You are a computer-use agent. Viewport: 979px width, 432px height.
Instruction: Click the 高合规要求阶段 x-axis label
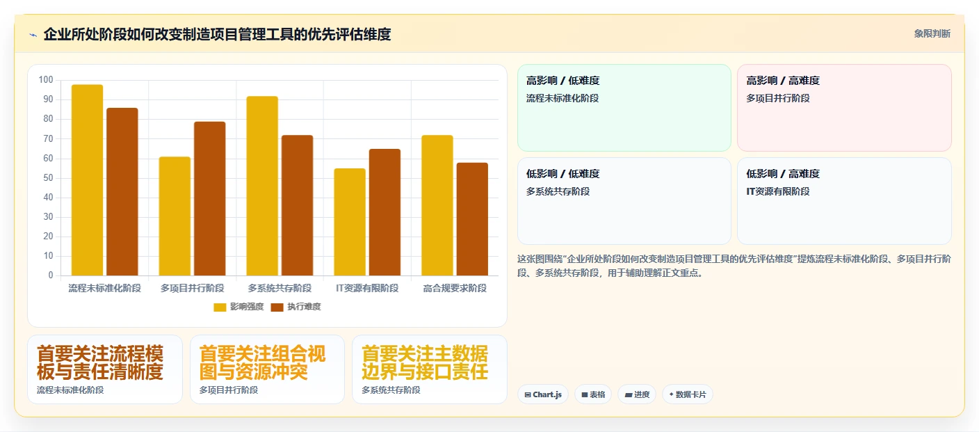point(455,288)
